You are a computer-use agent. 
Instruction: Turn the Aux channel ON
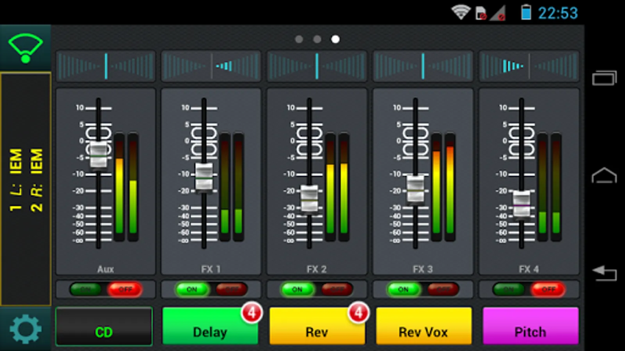(85, 289)
